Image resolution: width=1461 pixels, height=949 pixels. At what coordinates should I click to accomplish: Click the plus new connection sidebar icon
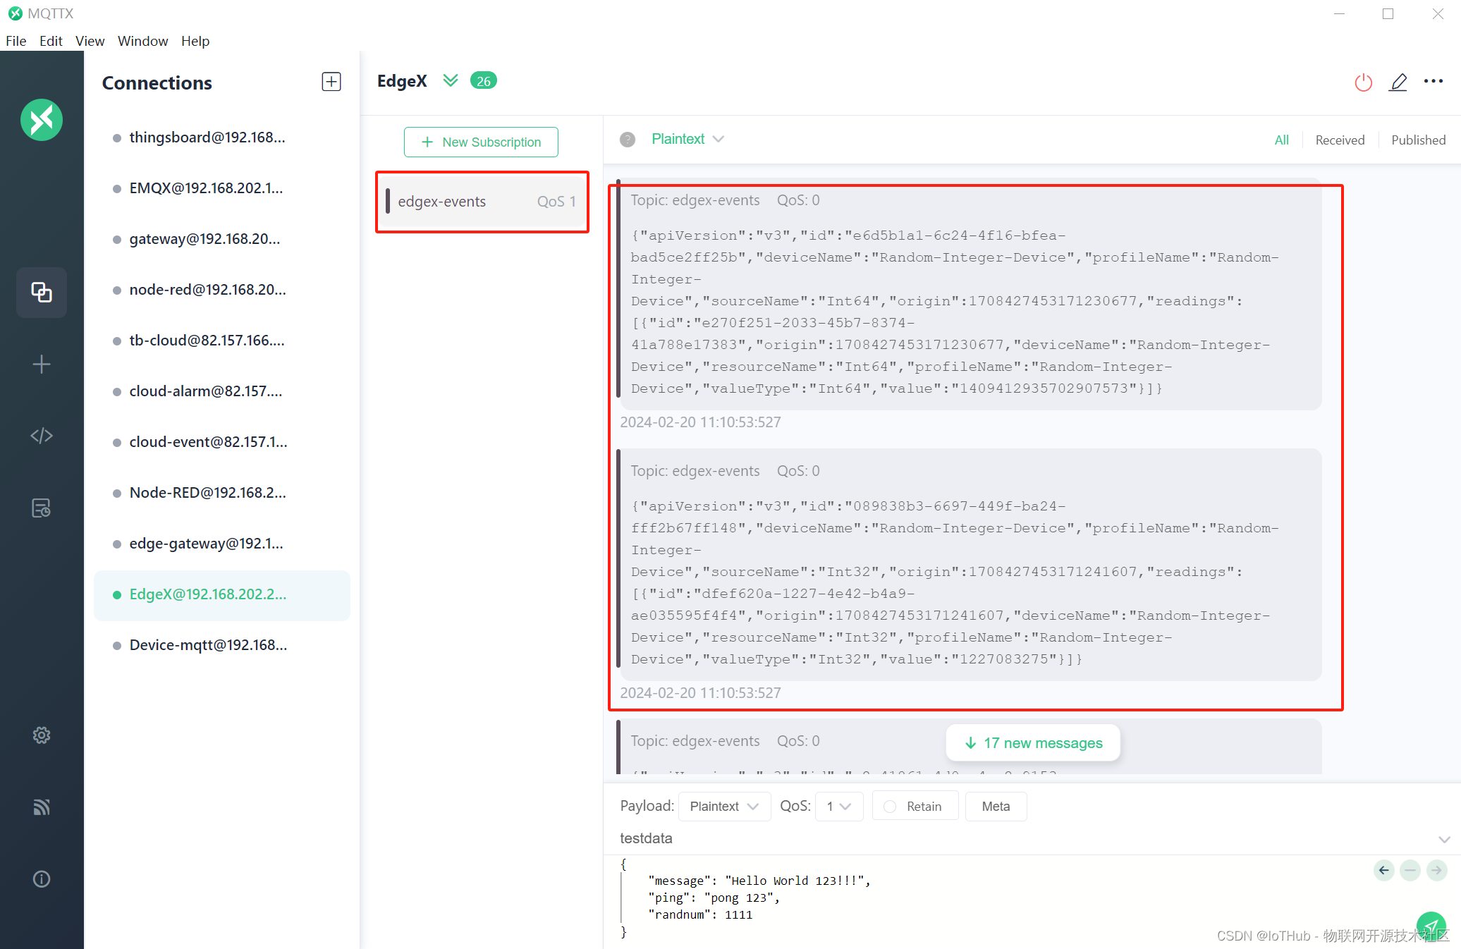[42, 365]
